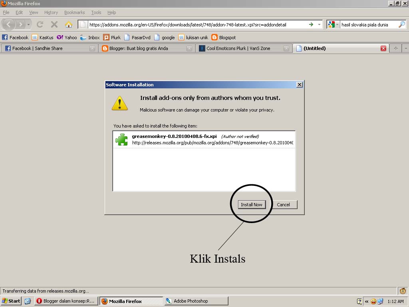Click the green Go arrow in the address bar
Screen dimensions: 409x307
pos(311,24)
